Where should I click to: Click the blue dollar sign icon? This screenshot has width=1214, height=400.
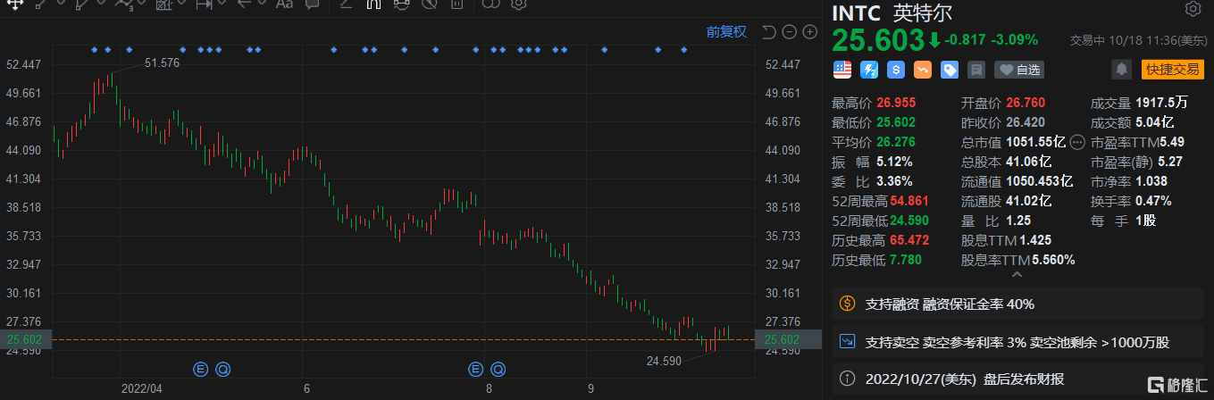896,69
